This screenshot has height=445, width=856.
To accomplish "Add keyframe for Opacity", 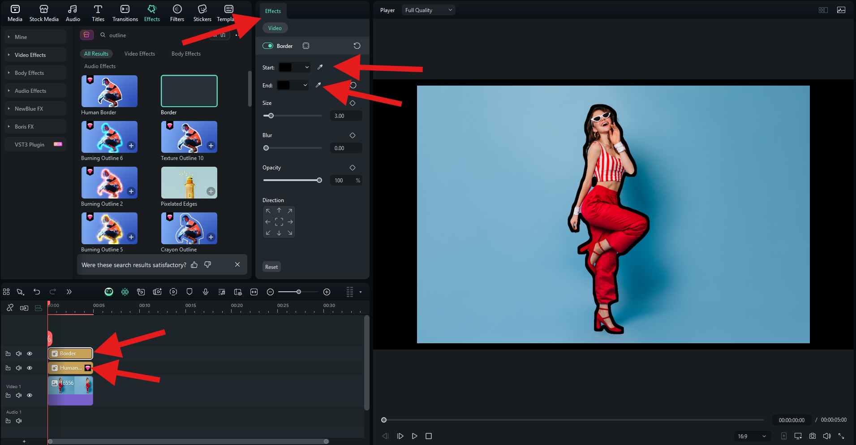I will click(x=353, y=168).
